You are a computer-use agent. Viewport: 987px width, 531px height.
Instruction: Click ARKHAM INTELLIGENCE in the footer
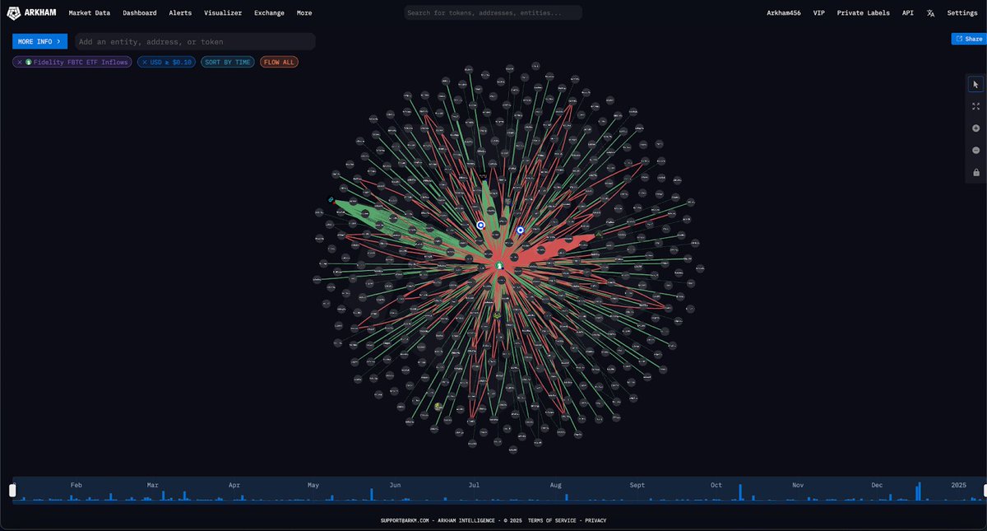click(x=468, y=520)
